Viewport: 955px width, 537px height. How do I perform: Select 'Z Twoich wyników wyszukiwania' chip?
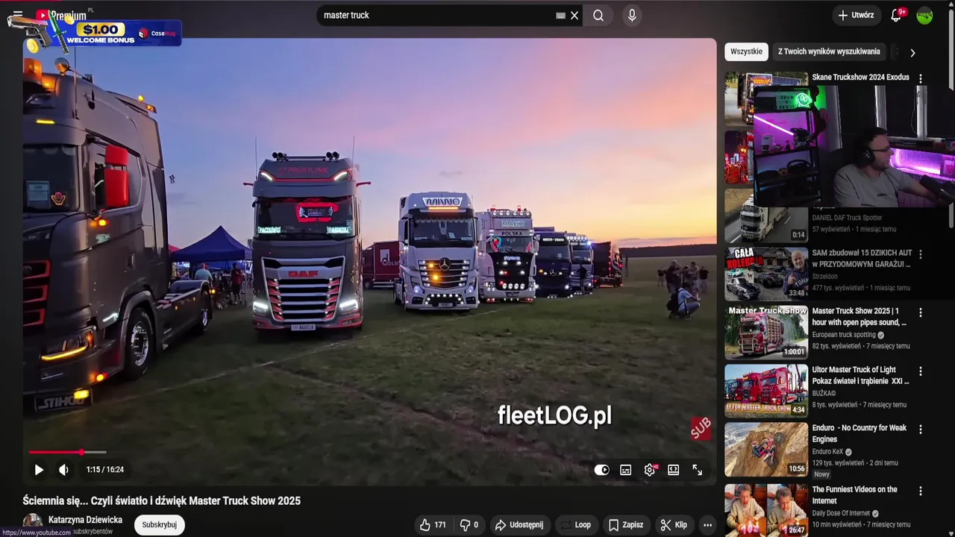(x=829, y=51)
